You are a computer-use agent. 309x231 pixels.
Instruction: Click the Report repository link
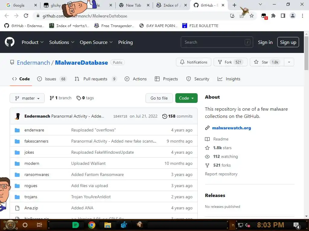click(x=221, y=174)
